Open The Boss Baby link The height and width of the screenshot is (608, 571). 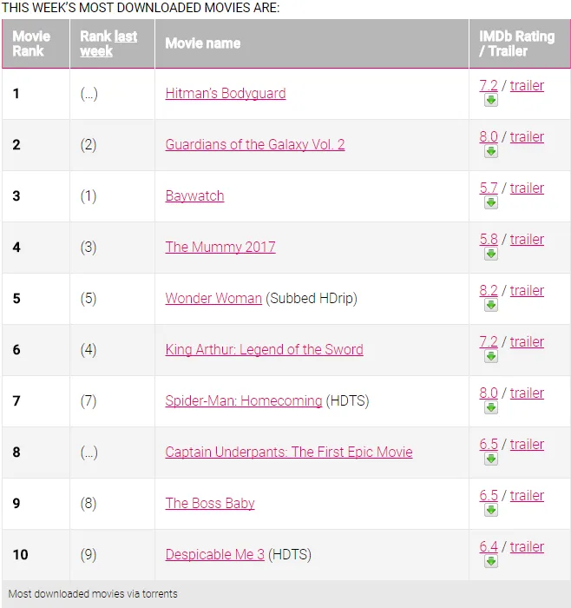(210, 503)
